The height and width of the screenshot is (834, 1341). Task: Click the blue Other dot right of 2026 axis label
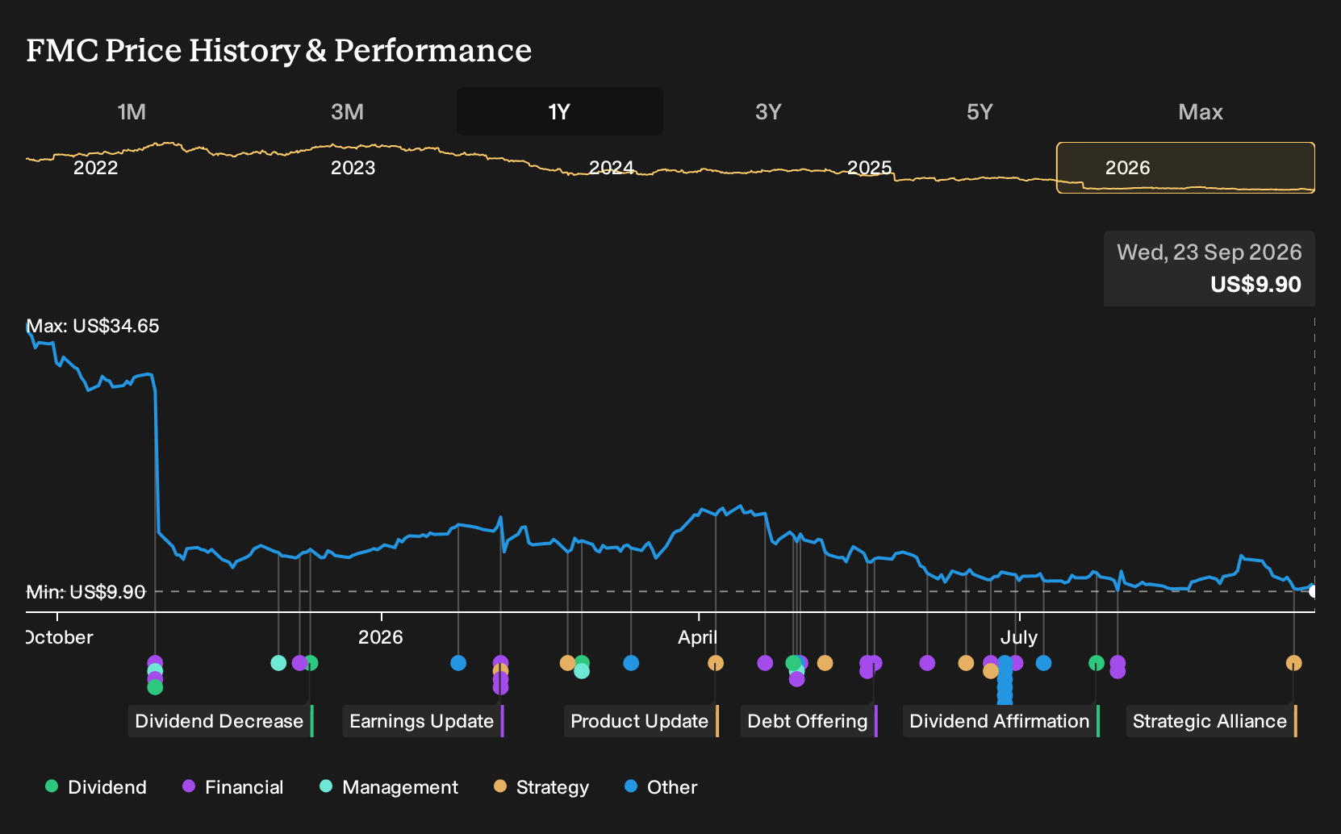(x=458, y=663)
